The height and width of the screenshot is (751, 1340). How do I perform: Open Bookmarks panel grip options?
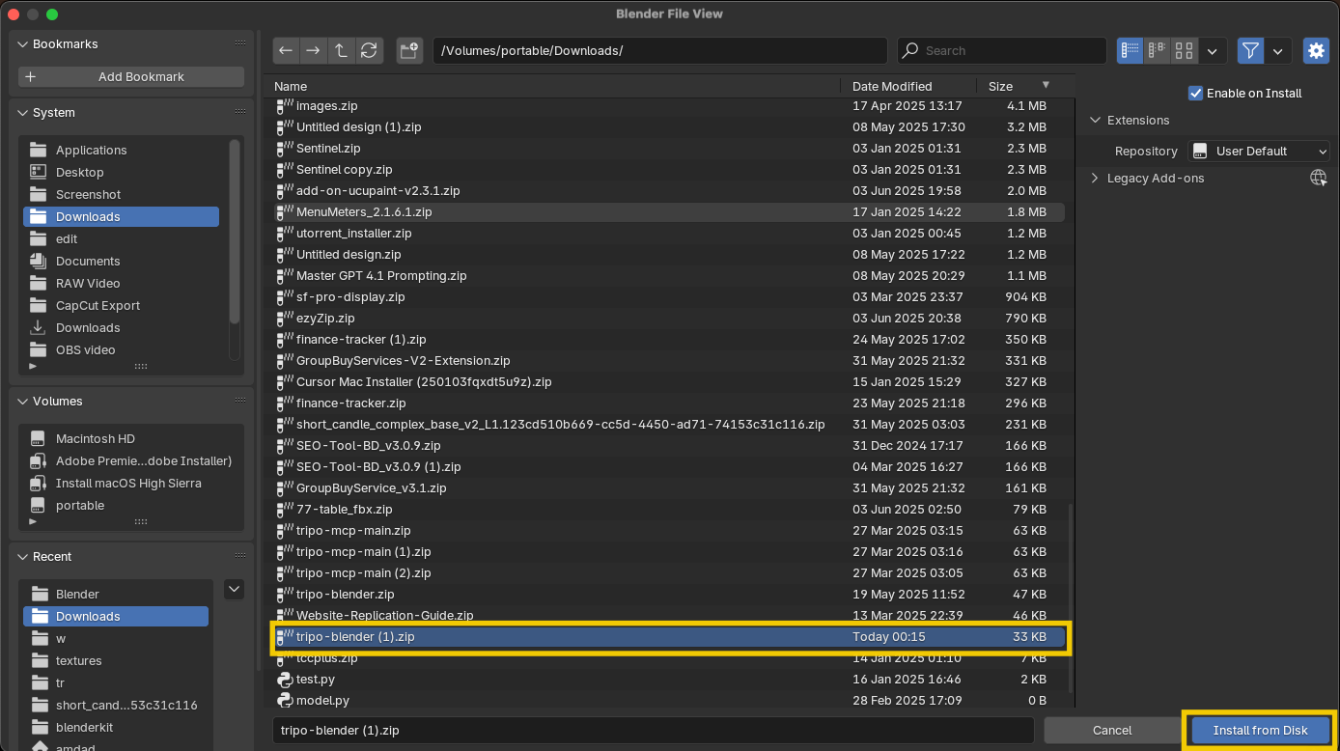coord(239,43)
